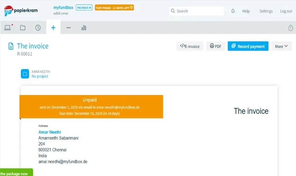This screenshot has width=296, height=176.
Task: Click the 600021 Chennai address line
Action: click(52, 150)
